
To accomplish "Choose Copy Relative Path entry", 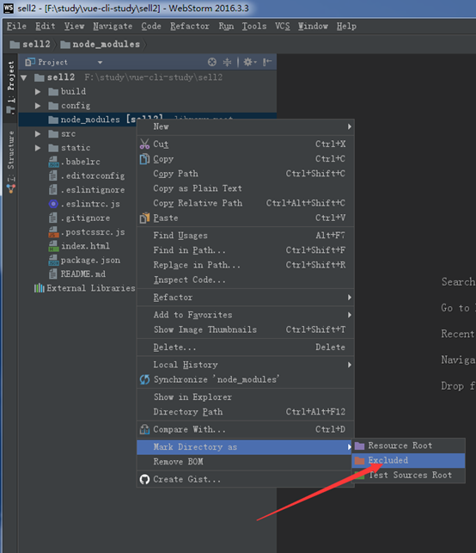I will (x=246, y=203).
